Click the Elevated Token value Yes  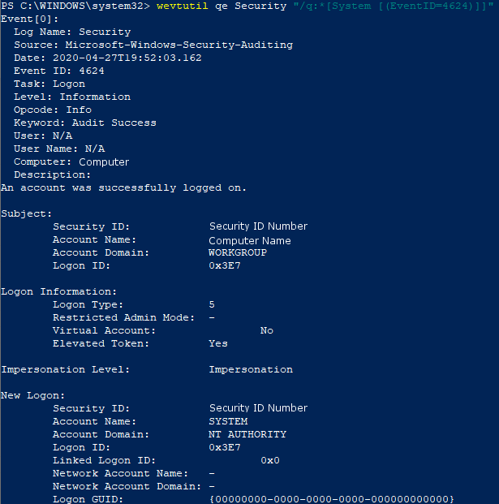[x=218, y=343]
